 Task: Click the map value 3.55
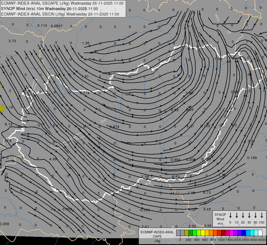point(208,226)
